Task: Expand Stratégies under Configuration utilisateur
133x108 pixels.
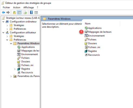Action: [7, 36]
